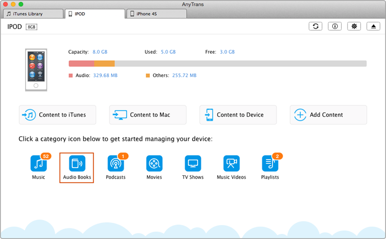Switch to the iTunes Library tab

click(33, 14)
